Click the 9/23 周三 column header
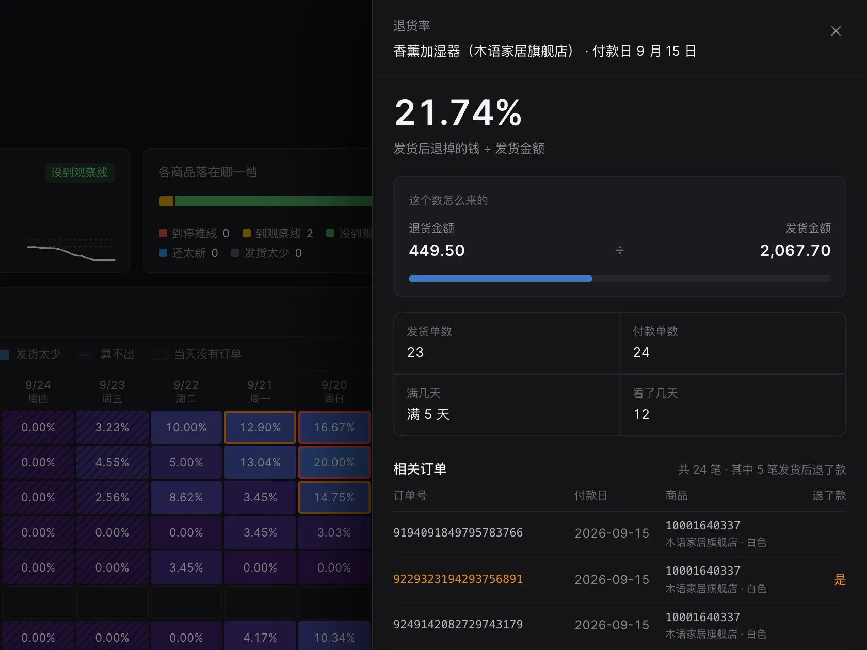Viewport: 867px width, 650px height. coord(112,392)
